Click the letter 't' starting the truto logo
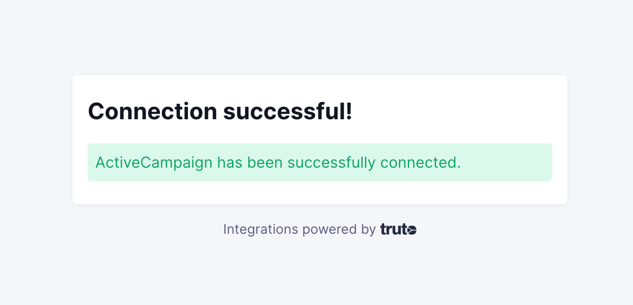The height and width of the screenshot is (305, 633). [x=383, y=229]
